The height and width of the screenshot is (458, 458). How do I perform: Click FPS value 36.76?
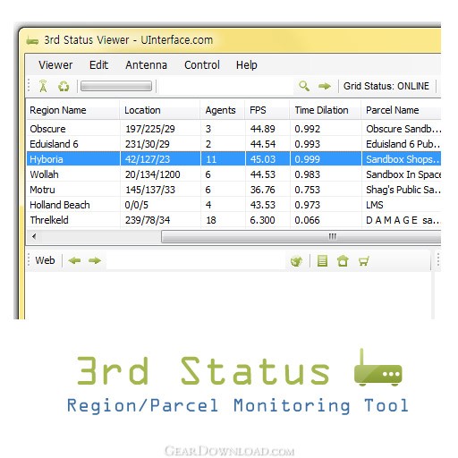coord(262,190)
